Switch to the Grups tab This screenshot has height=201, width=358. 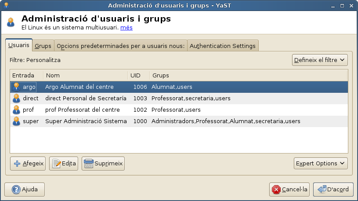pyautogui.click(x=43, y=46)
